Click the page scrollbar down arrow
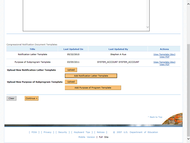The width and height of the screenshot is (190, 143). click(188, 139)
